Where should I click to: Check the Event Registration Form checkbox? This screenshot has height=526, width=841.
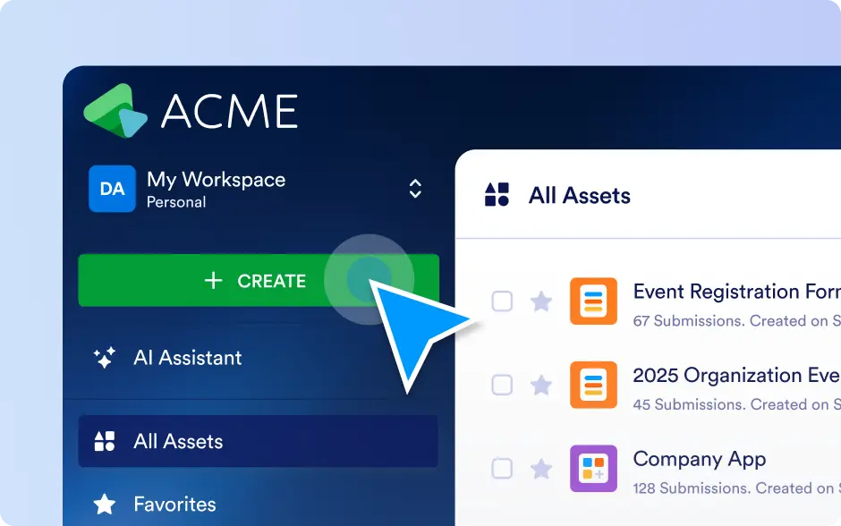click(x=503, y=301)
